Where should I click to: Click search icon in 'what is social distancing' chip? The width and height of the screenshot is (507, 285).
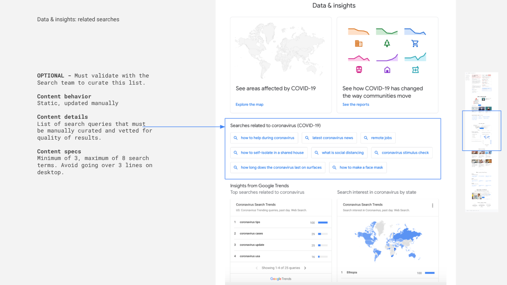pos(317,152)
